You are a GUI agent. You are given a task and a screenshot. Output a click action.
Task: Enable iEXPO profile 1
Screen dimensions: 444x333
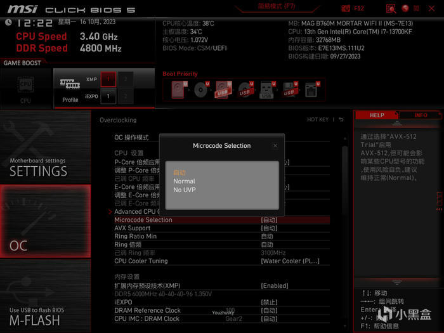(x=108, y=96)
